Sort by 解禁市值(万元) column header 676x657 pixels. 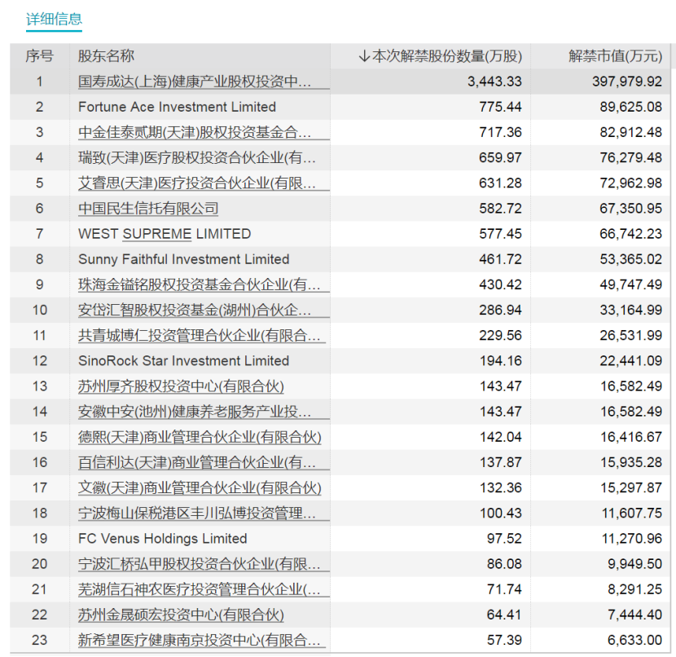pos(615,56)
